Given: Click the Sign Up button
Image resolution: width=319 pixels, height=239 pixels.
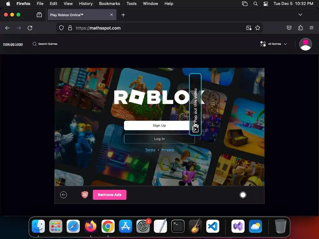Looking at the screenshot, I should pos(159,125).
